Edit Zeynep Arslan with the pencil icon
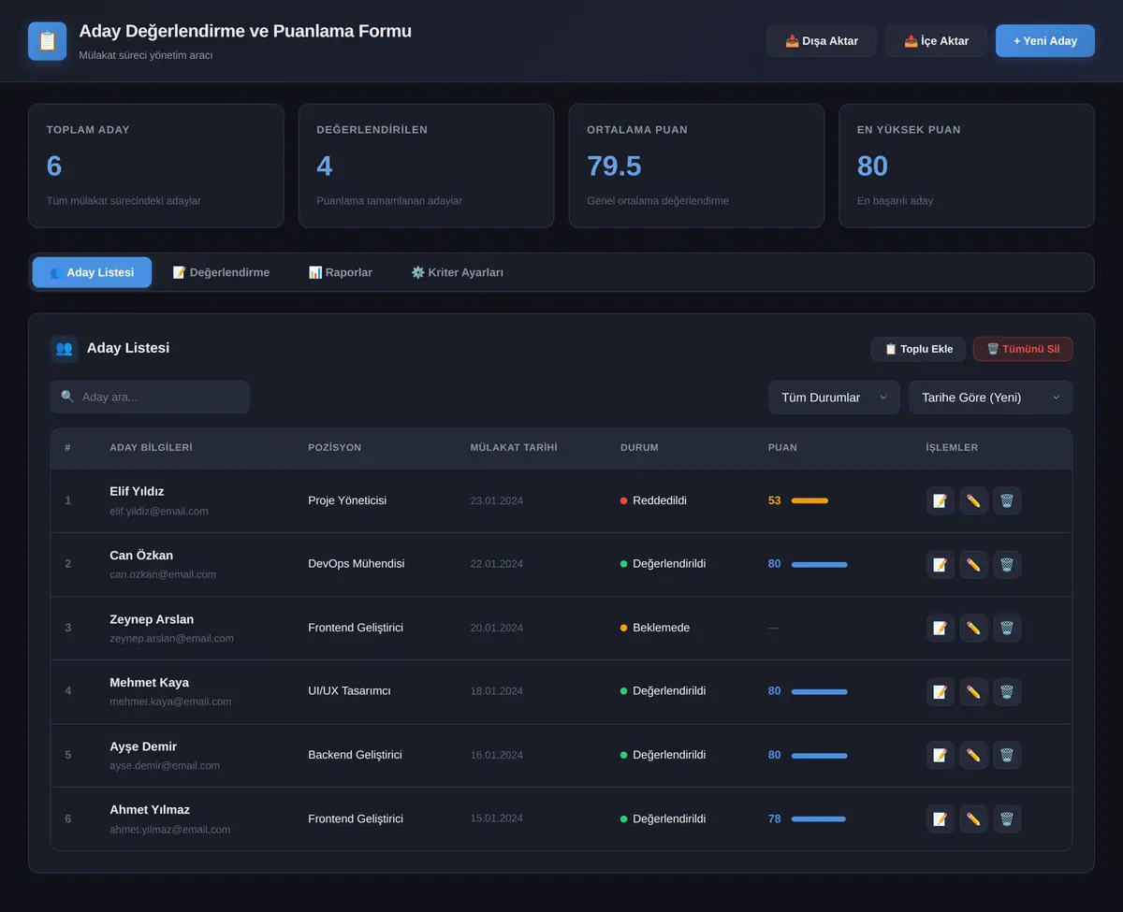Image resolution: width=1123 pixels, height=912 pixels. (973, 628)
